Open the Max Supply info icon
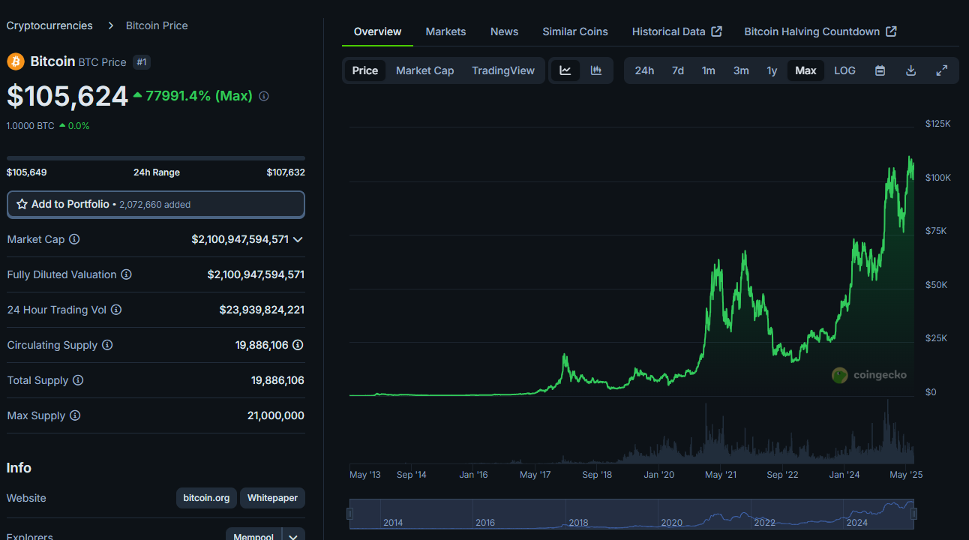The width and height of the screenshot is (969, 540). click(75, 415)
